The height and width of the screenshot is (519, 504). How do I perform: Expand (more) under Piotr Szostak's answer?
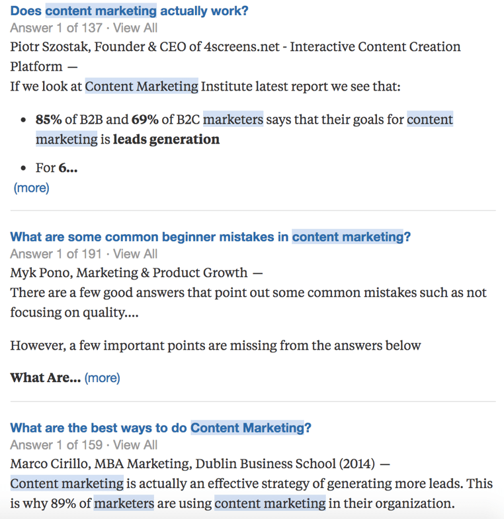[31, 188]
